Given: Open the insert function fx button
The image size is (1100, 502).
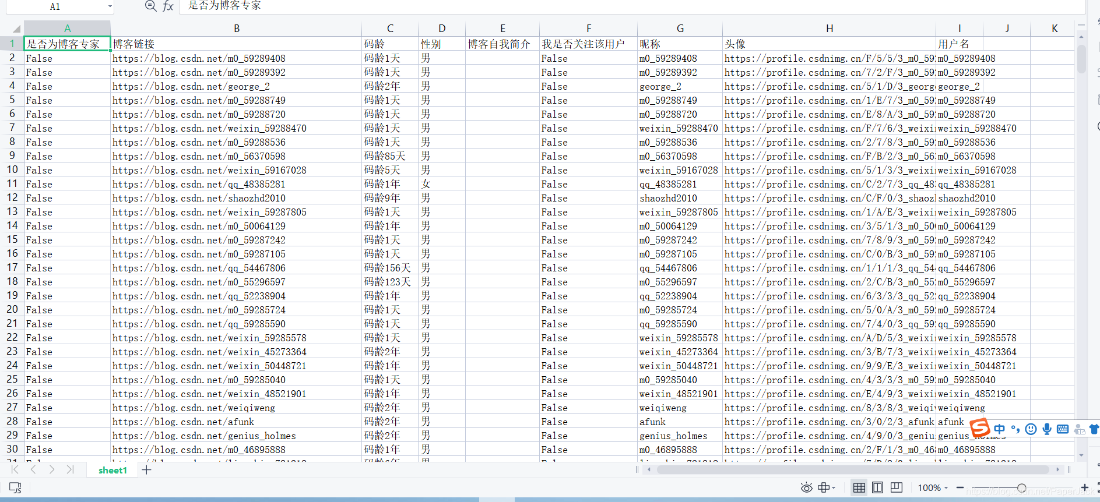Looking at the screenshot, I should coord(168,6).
